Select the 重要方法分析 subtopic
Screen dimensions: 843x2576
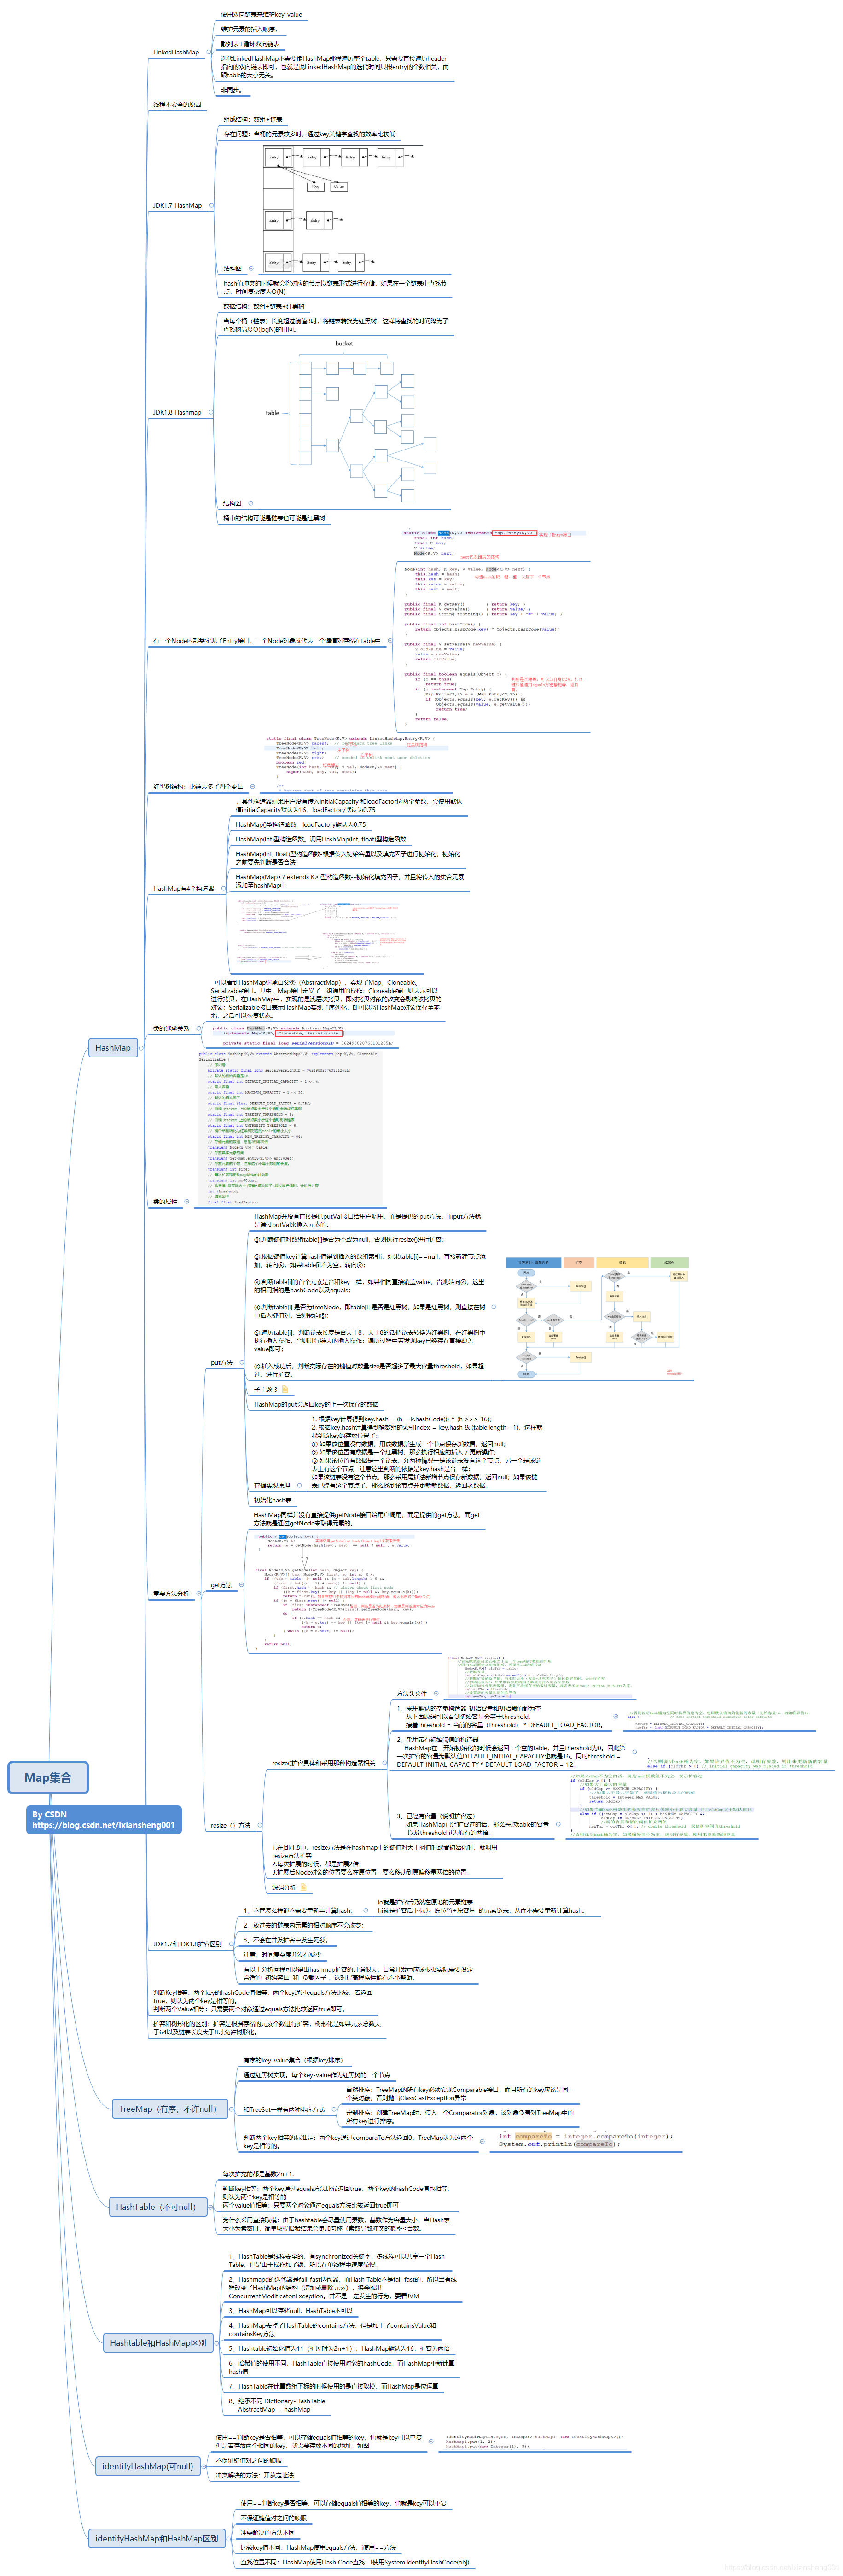pos(171,1594)
